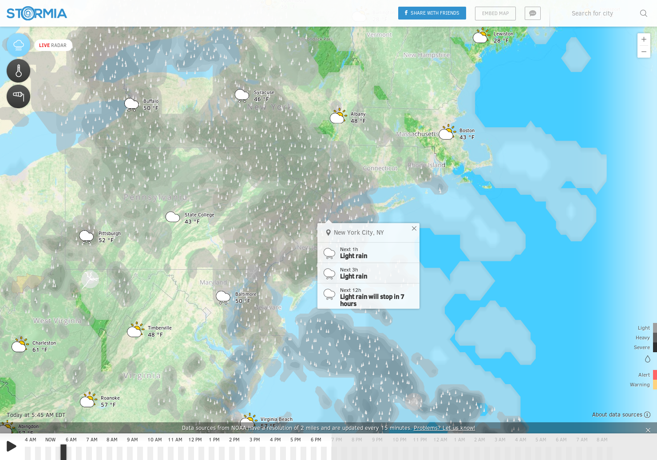Select the Next 1h forecast row
This screenshot has height=460, width=657.
coord(368,253)
